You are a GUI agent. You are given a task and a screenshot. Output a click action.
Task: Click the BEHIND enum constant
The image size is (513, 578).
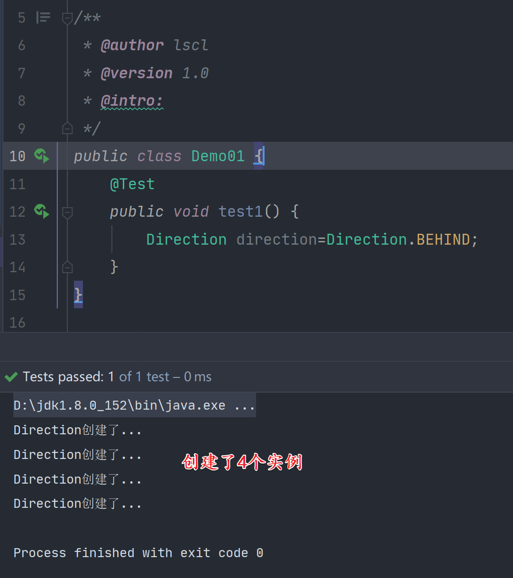[443, 239]
